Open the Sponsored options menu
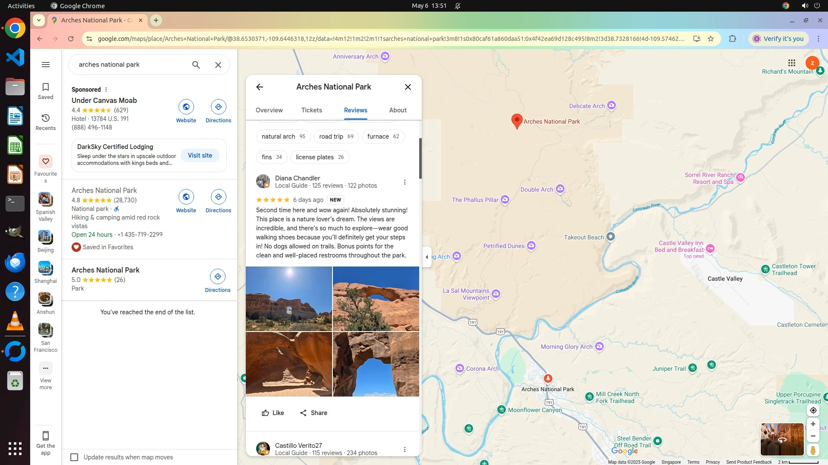Image resolution: width=828 pixels, height=465 pixels. pos(106,90)
